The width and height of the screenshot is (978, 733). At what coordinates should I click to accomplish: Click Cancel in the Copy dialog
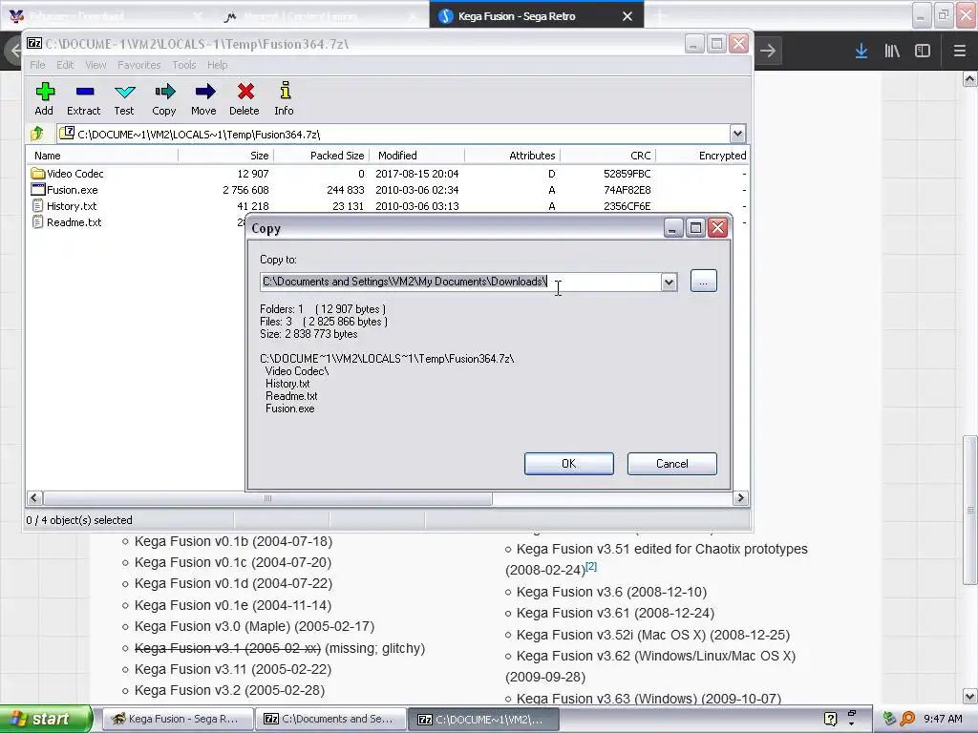click(671, 464)
